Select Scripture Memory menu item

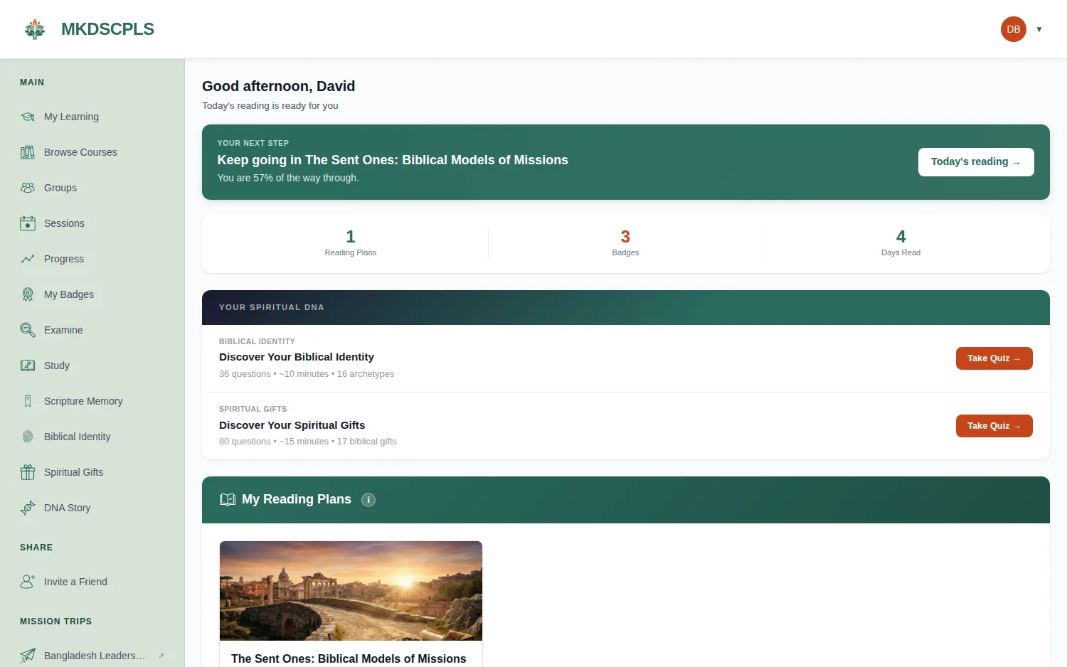[92, 401]
